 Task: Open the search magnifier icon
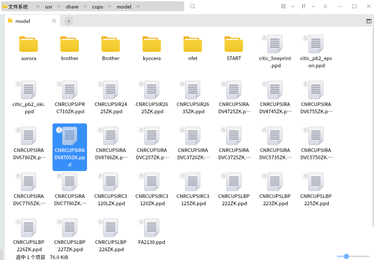[x=192, y=7]
